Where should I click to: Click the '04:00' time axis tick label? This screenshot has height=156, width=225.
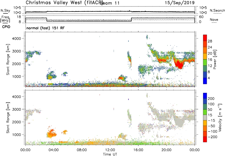(x=53, y=150)
